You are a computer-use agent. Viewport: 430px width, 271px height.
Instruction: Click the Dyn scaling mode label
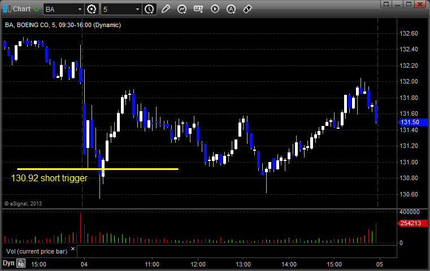click(8, 263)
